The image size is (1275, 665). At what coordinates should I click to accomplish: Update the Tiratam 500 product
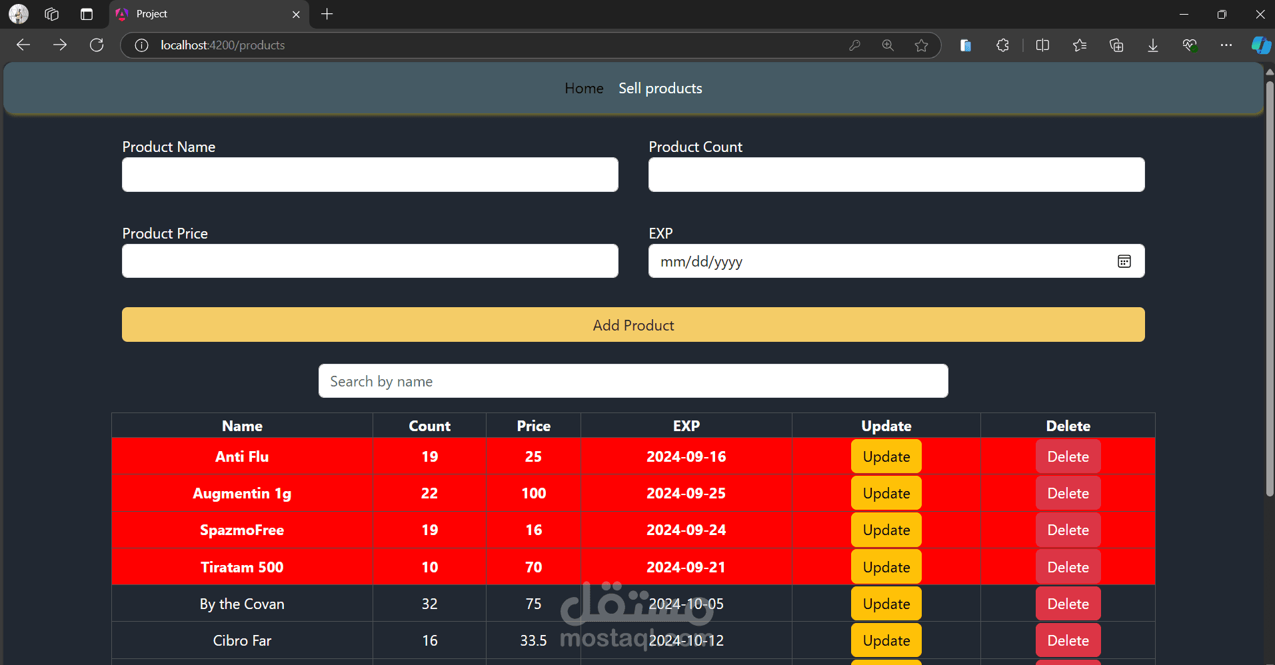(x=886, y=567)
